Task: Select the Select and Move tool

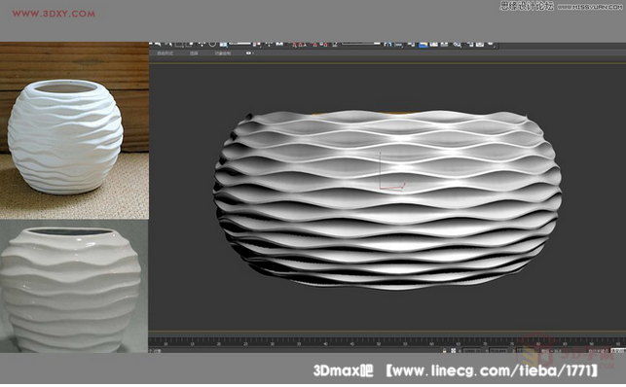Action: click(202, 44)
